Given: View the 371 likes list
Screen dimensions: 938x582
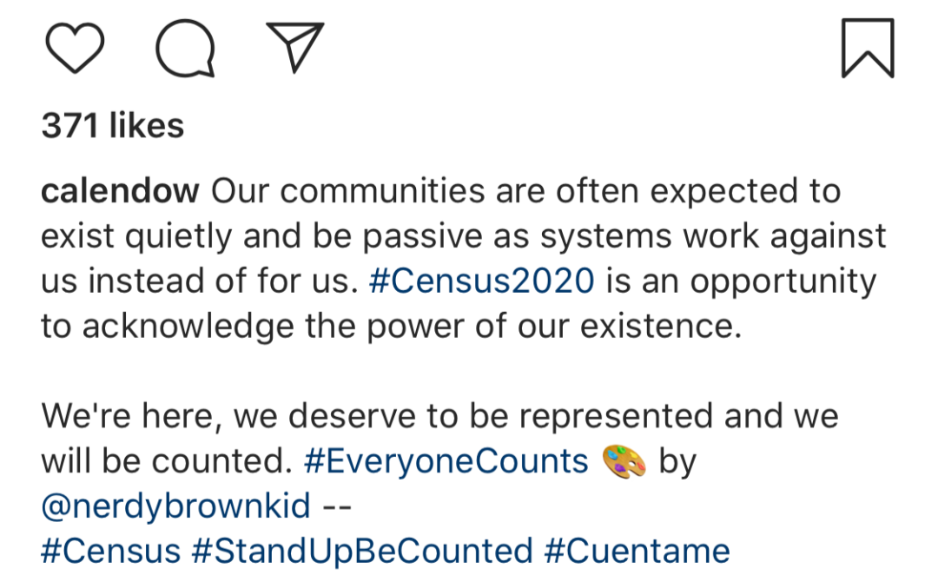Looking at the screenshot, I should (x=112, y=126).
